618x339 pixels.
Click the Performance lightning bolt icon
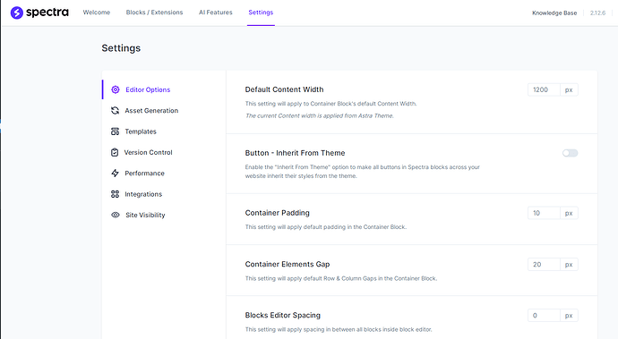115,174
